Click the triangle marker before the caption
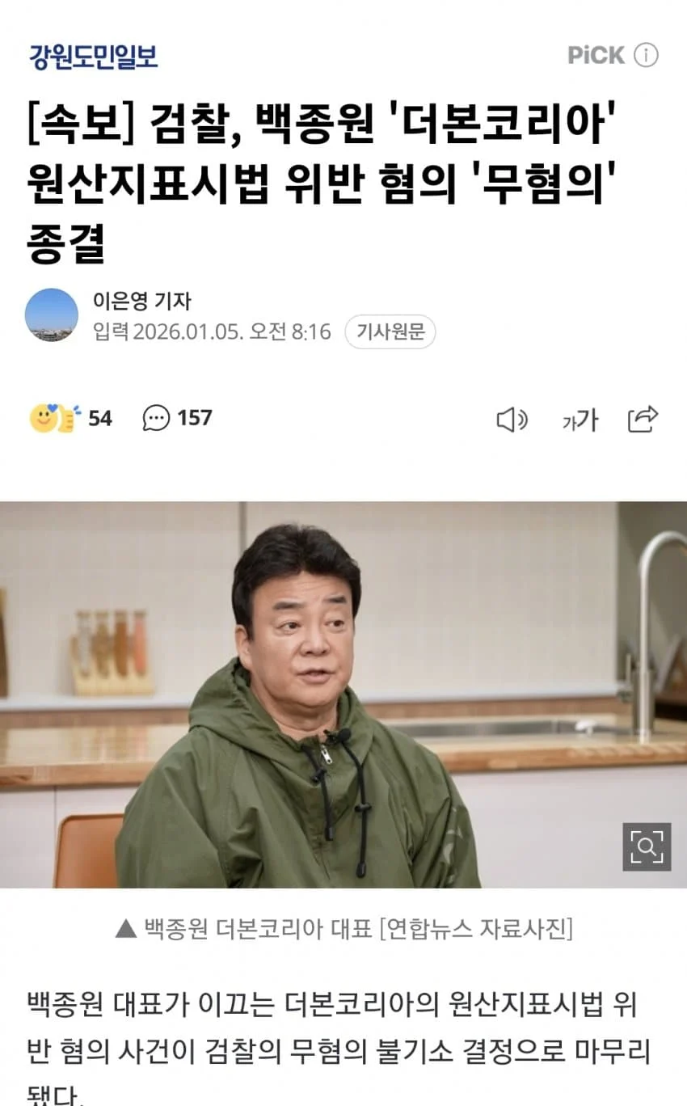 124,929
